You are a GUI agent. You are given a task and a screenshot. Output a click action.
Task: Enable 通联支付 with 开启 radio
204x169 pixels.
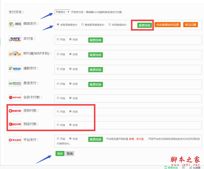tap(58, 69)
